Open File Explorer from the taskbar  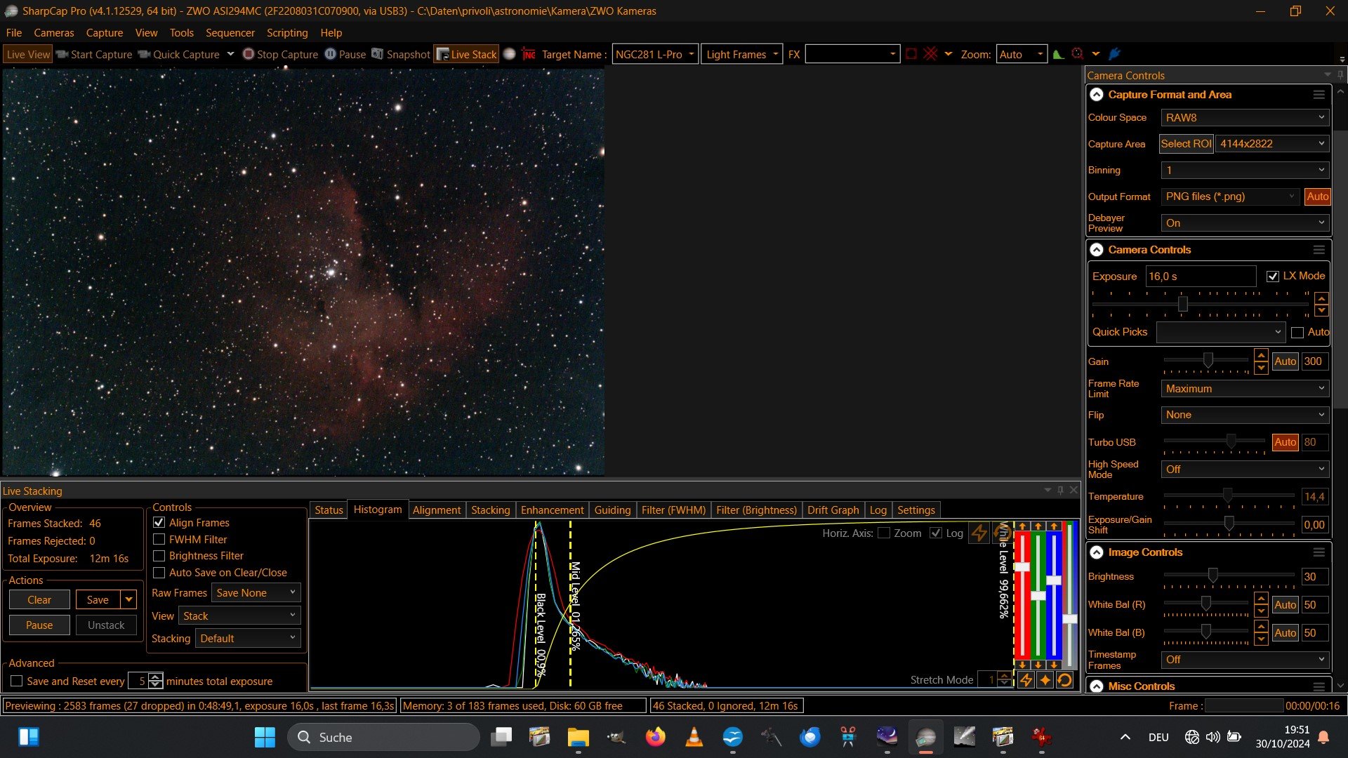click(x=578, y=737)
